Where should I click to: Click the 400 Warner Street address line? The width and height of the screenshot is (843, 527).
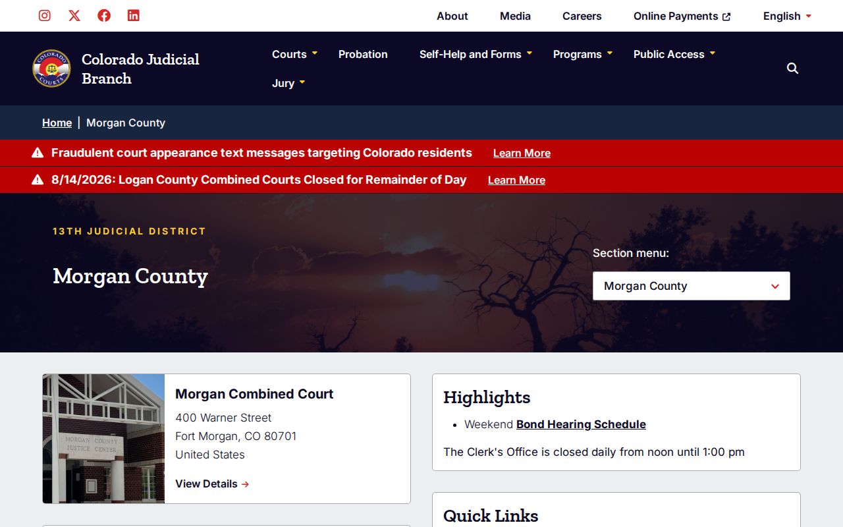223,418
